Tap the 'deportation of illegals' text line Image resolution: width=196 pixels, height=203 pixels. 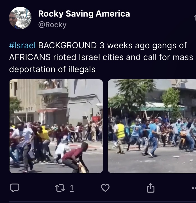(x=52, y=69)
